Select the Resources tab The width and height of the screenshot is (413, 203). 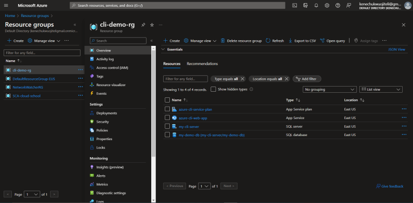tap(172, 64)
